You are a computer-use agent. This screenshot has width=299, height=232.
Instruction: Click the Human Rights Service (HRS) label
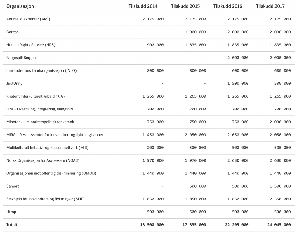point(31,45)
